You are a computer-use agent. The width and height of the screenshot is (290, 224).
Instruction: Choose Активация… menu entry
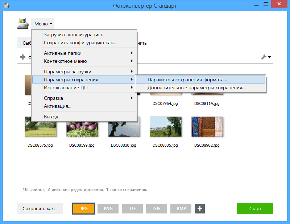coord(84,106)
